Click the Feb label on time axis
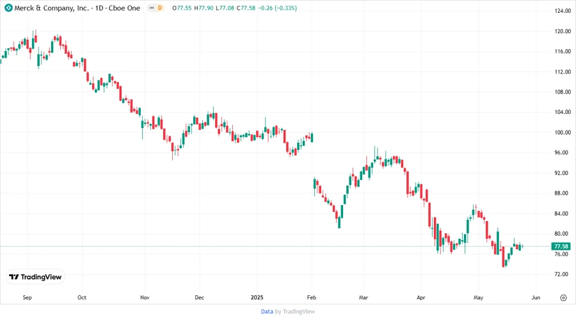This screenshot has height=319, width=576. 312,298
